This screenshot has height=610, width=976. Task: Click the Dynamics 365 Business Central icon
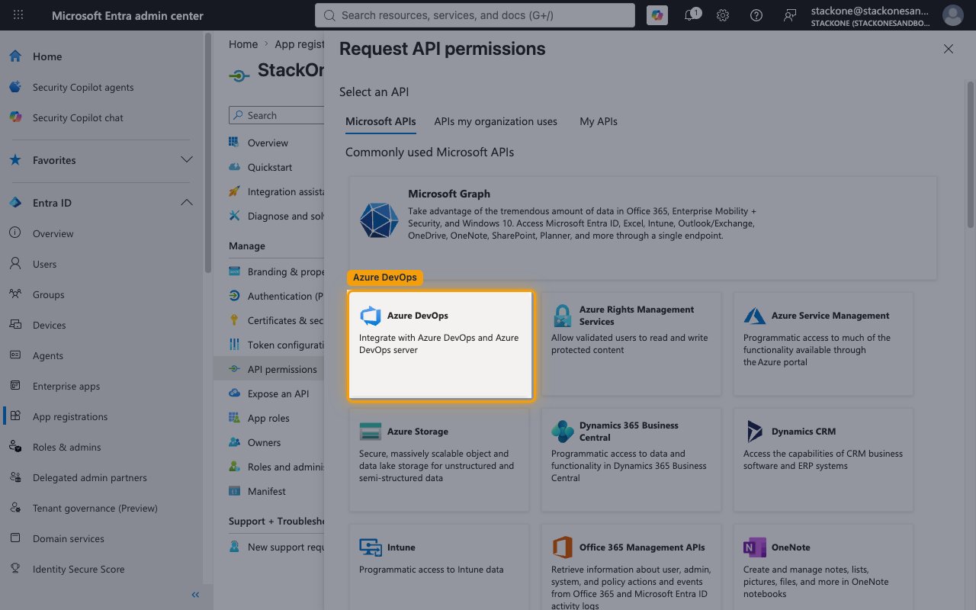coord(563,432)
